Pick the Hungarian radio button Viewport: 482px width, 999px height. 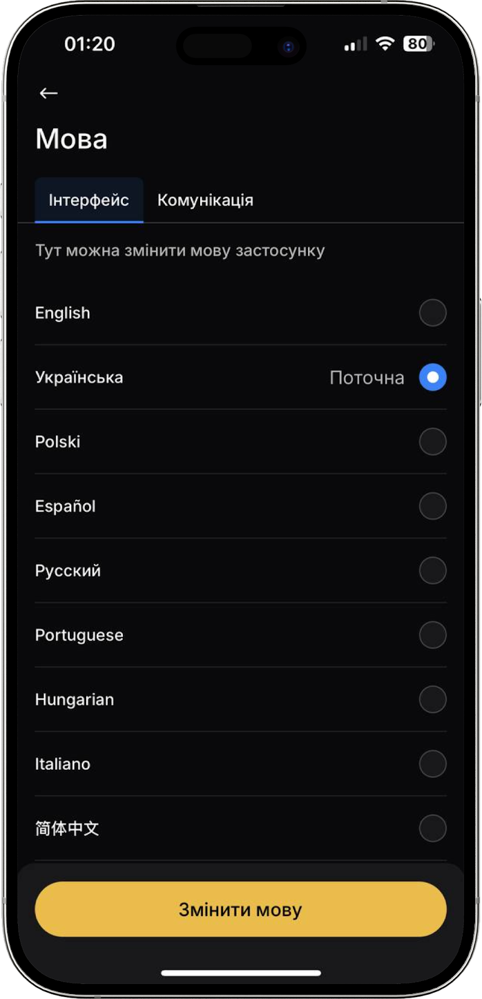[433, 699]
